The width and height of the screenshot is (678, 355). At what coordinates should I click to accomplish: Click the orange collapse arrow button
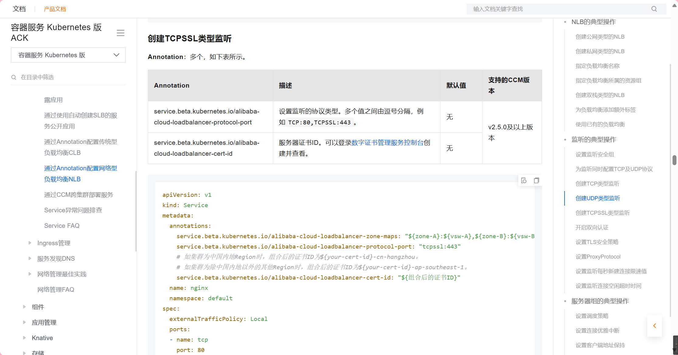click(655, 326)
